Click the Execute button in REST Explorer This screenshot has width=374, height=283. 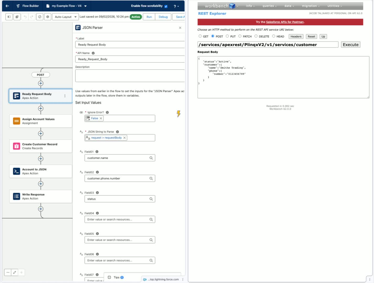(351, 45)
